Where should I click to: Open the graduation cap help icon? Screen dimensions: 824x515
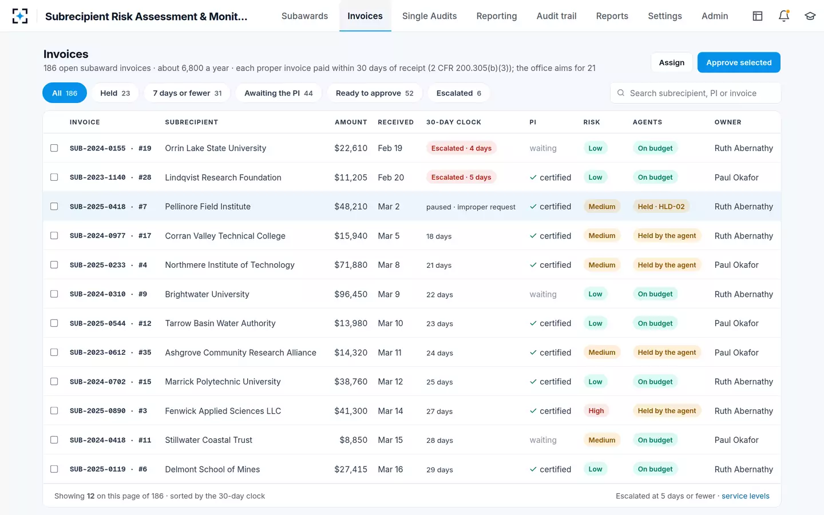tap(810, 16)
